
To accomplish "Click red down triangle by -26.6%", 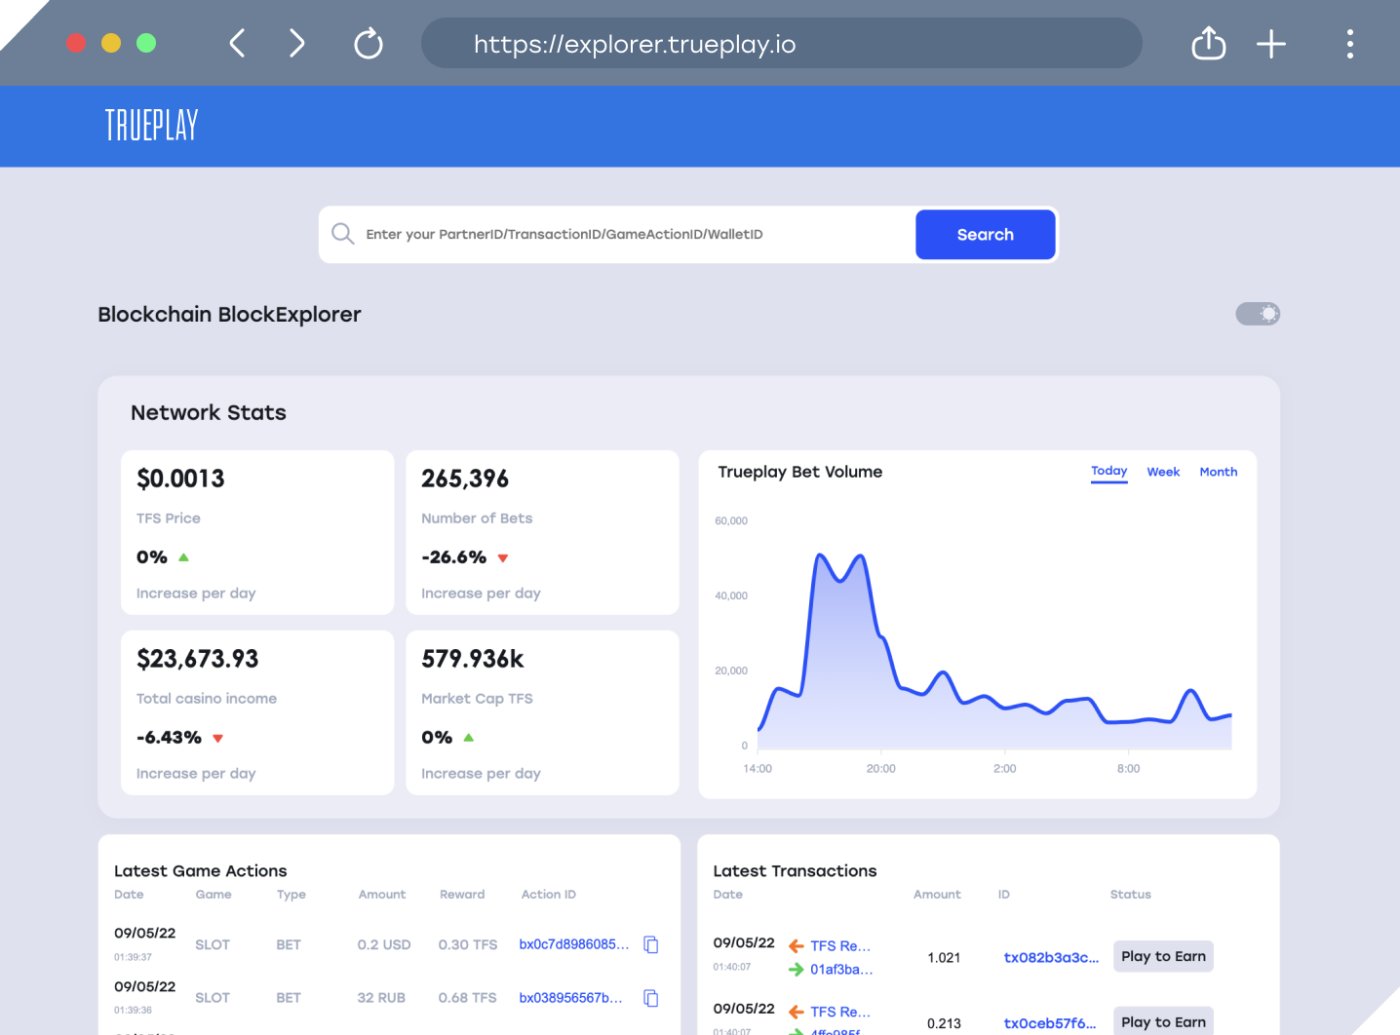I will click(503, 558).
